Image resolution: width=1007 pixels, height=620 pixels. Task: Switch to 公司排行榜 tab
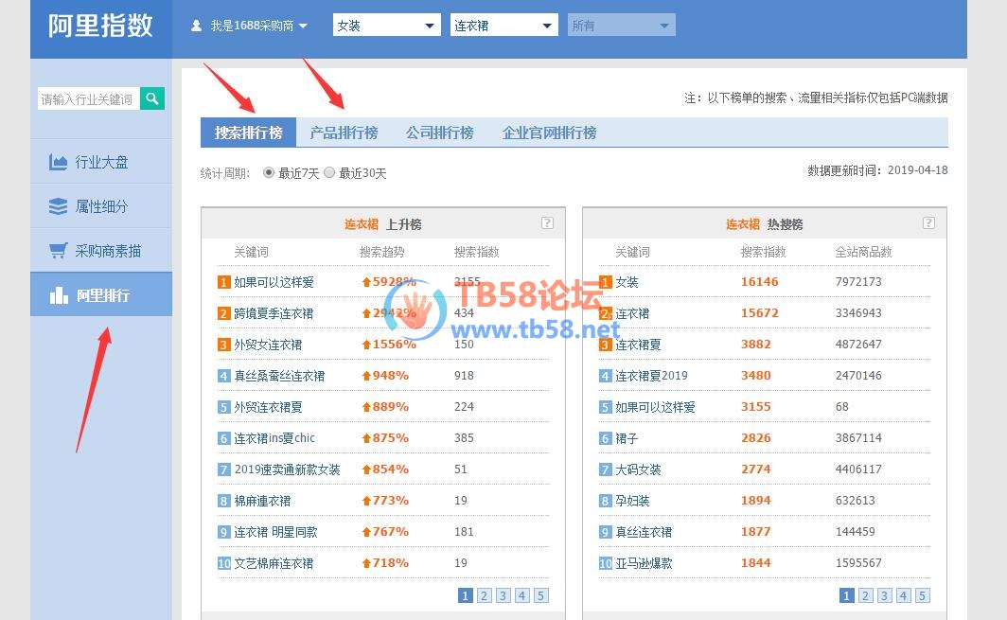click(x=439, y=133)
